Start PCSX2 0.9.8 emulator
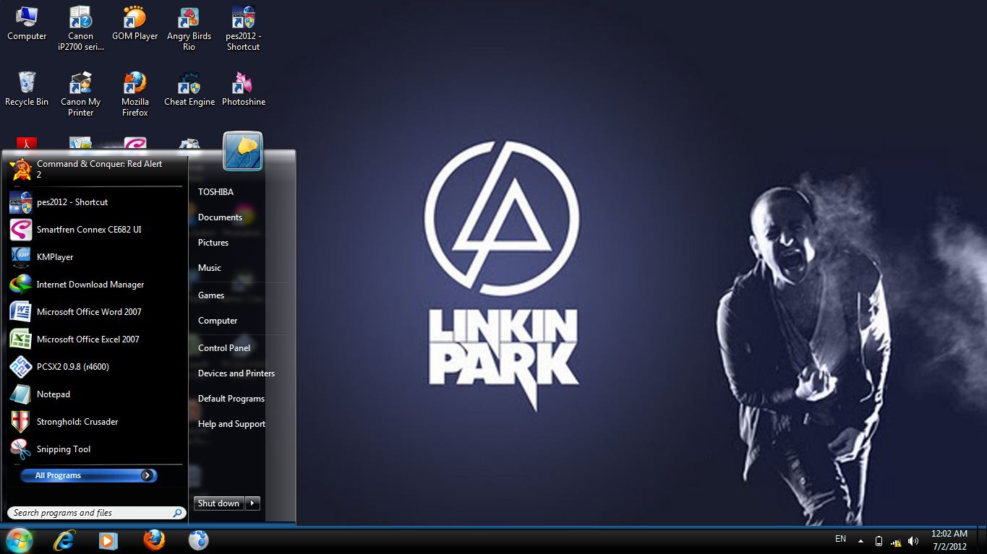 [x=96, y=367]
